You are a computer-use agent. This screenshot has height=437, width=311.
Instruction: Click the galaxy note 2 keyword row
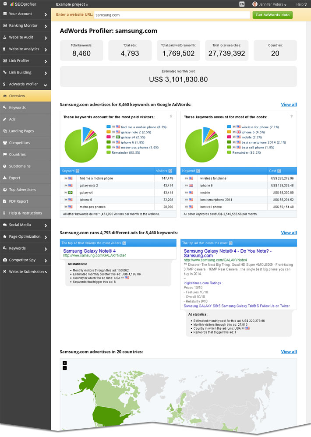point(118,185)
